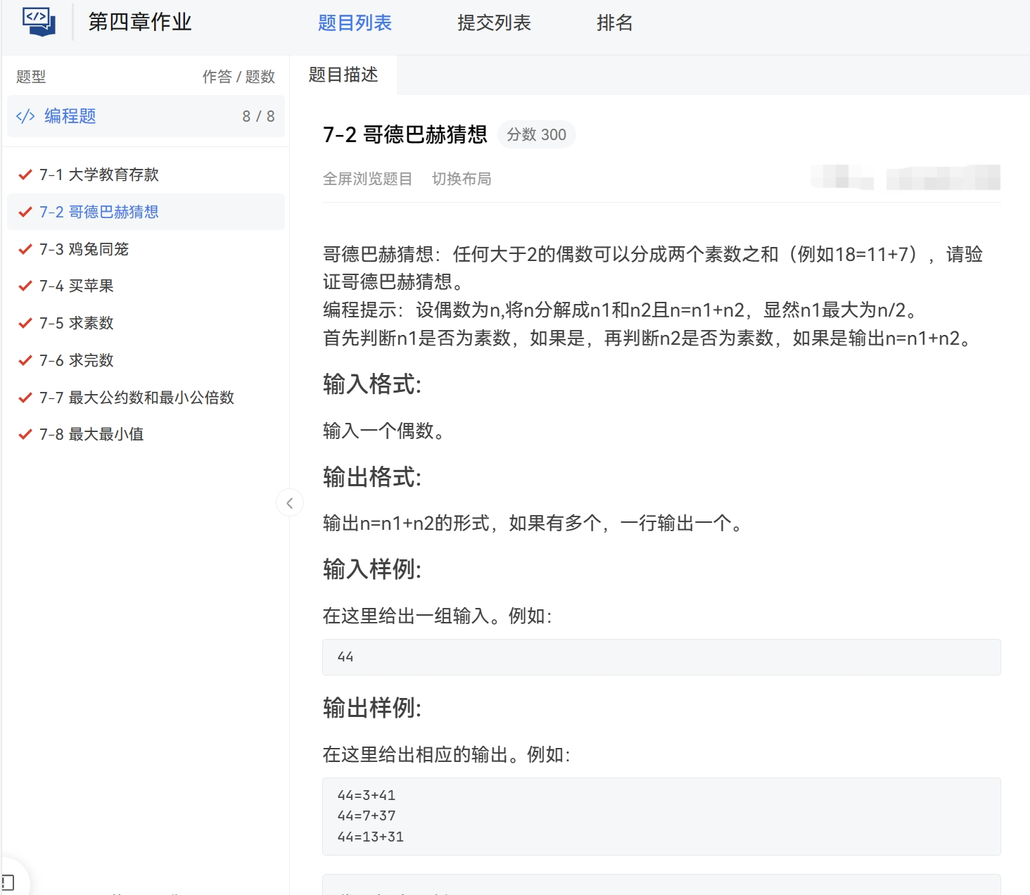Click the 8 / 8 progress count
Image resolution: width=1030 pixels, height=895 pixels.
click(x=258, y=116)
